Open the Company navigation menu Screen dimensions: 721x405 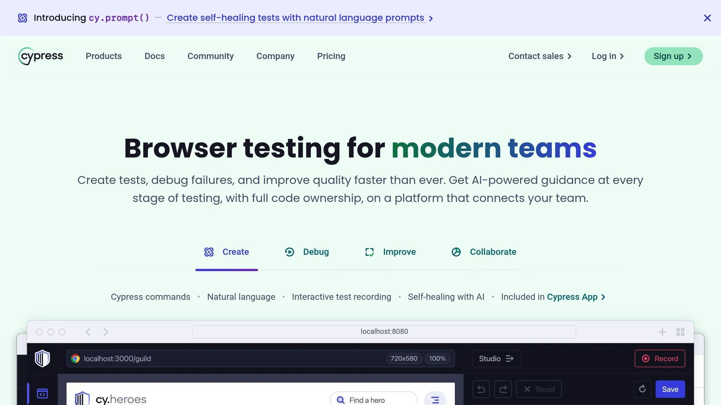pyautogui.click(x=275, y=56)
